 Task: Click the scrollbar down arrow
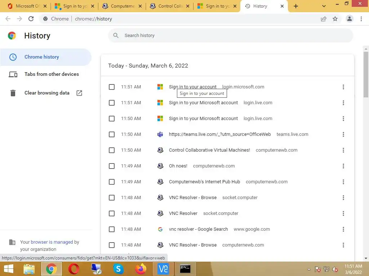tap(366, 258)
